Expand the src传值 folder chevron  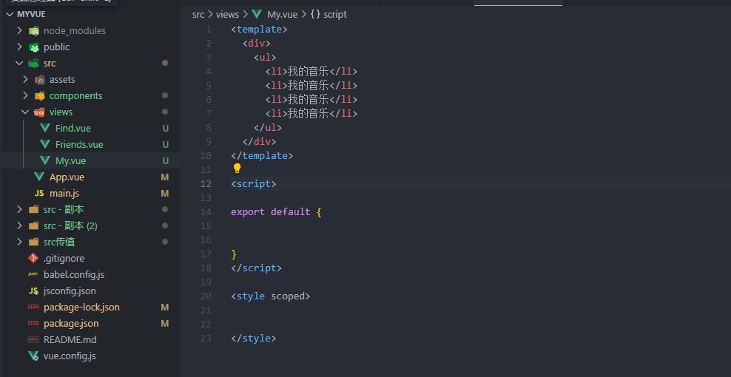(19, 242)
